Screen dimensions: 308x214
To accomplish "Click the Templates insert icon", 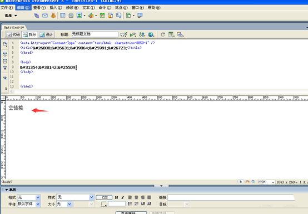I will pyautogui.click(x=128, y=16).
